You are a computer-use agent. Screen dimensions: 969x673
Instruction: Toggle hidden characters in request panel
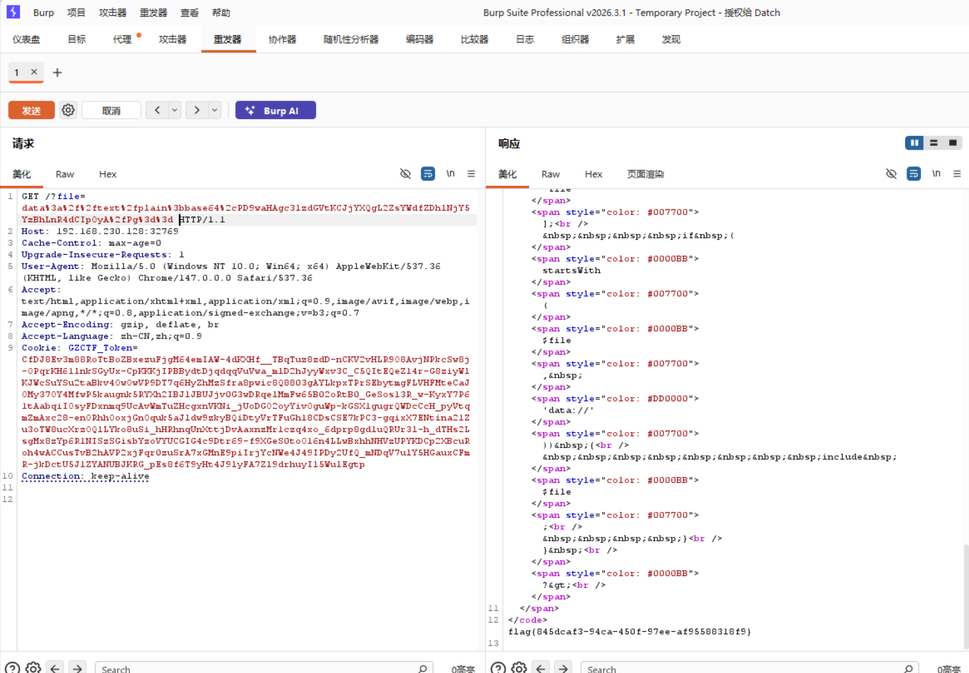point(405,174)
